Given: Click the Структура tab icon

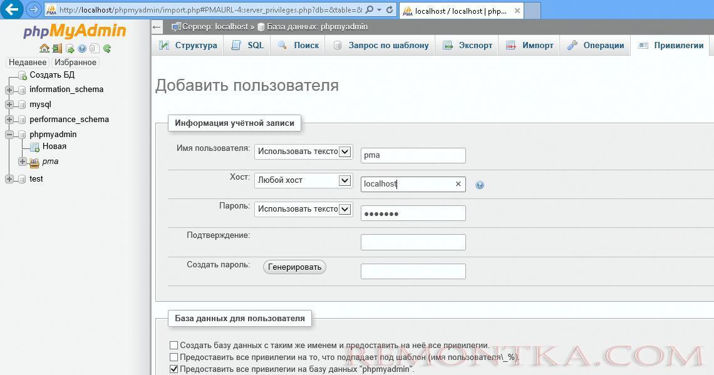Looking at the screenshot, I should click(163, 45).
